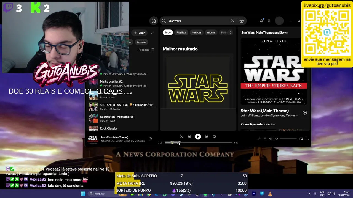Open POR PTB2 keyboard language selector

pyautogui.click(x=322, y=194)
